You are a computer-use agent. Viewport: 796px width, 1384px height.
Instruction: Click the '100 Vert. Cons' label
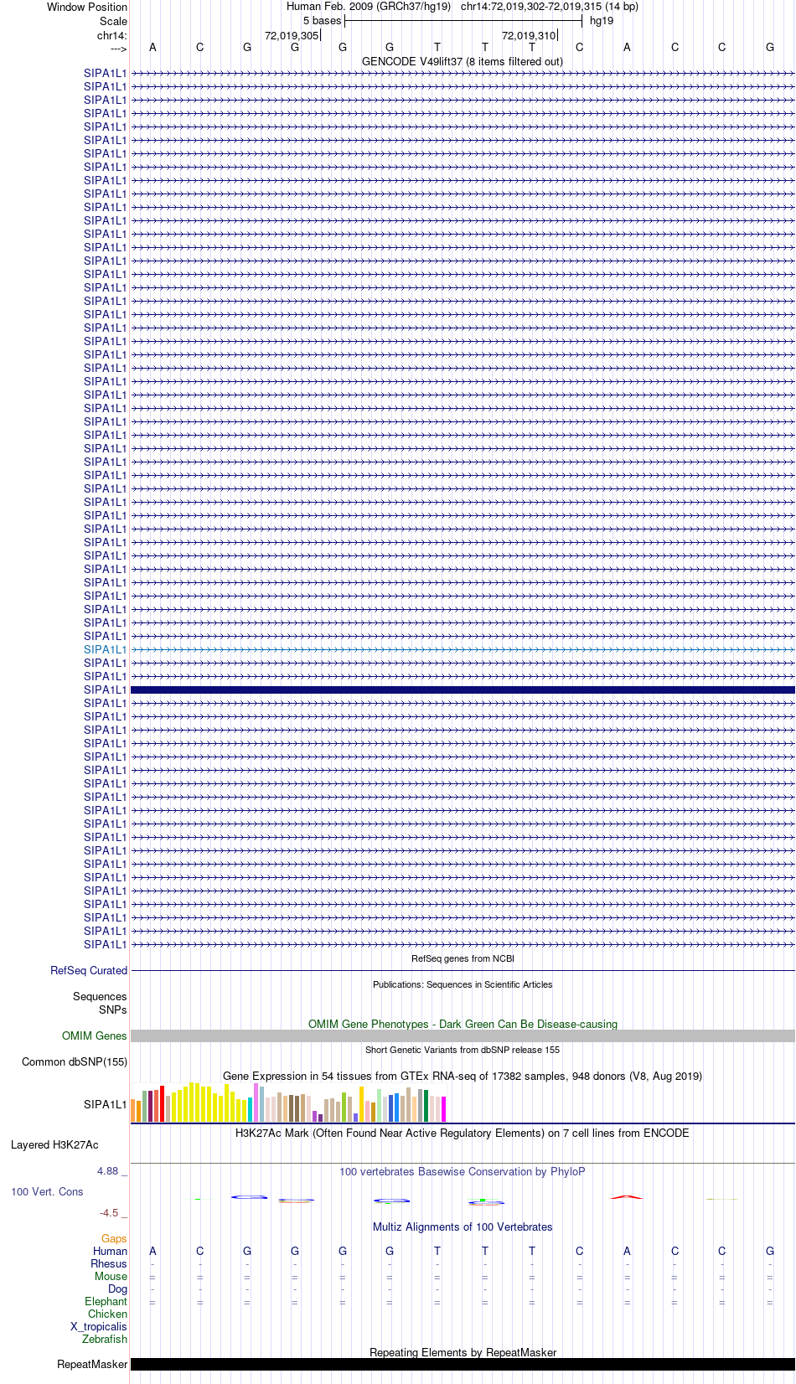pyautogui.click(x=47, y=1191)
